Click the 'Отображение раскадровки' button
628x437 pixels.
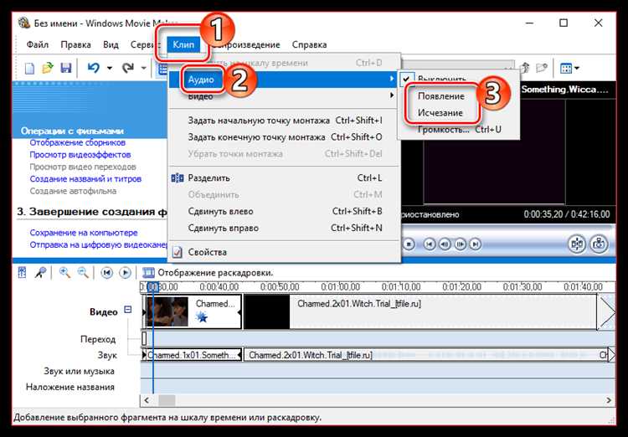coord(208,273)
